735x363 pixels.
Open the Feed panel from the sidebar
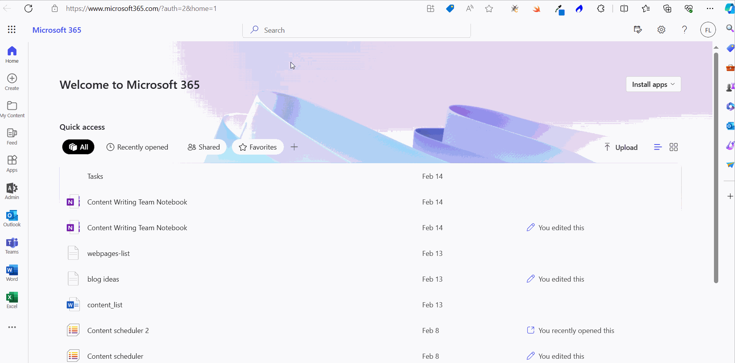pos(12,136)
